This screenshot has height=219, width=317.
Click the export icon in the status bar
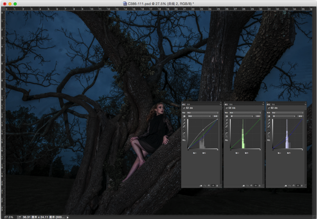tap(19, 217)
